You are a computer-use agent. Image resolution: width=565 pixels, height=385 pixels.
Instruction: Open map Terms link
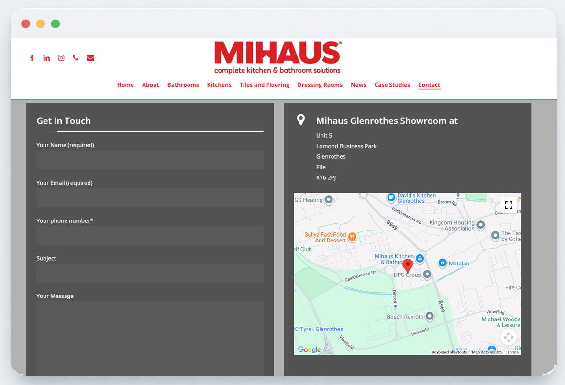click(x=512, y=352)
